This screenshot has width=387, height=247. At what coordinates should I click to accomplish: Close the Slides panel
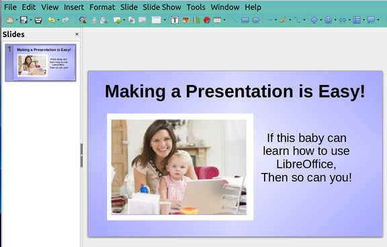pyautogui.click(x=77, y=34)
